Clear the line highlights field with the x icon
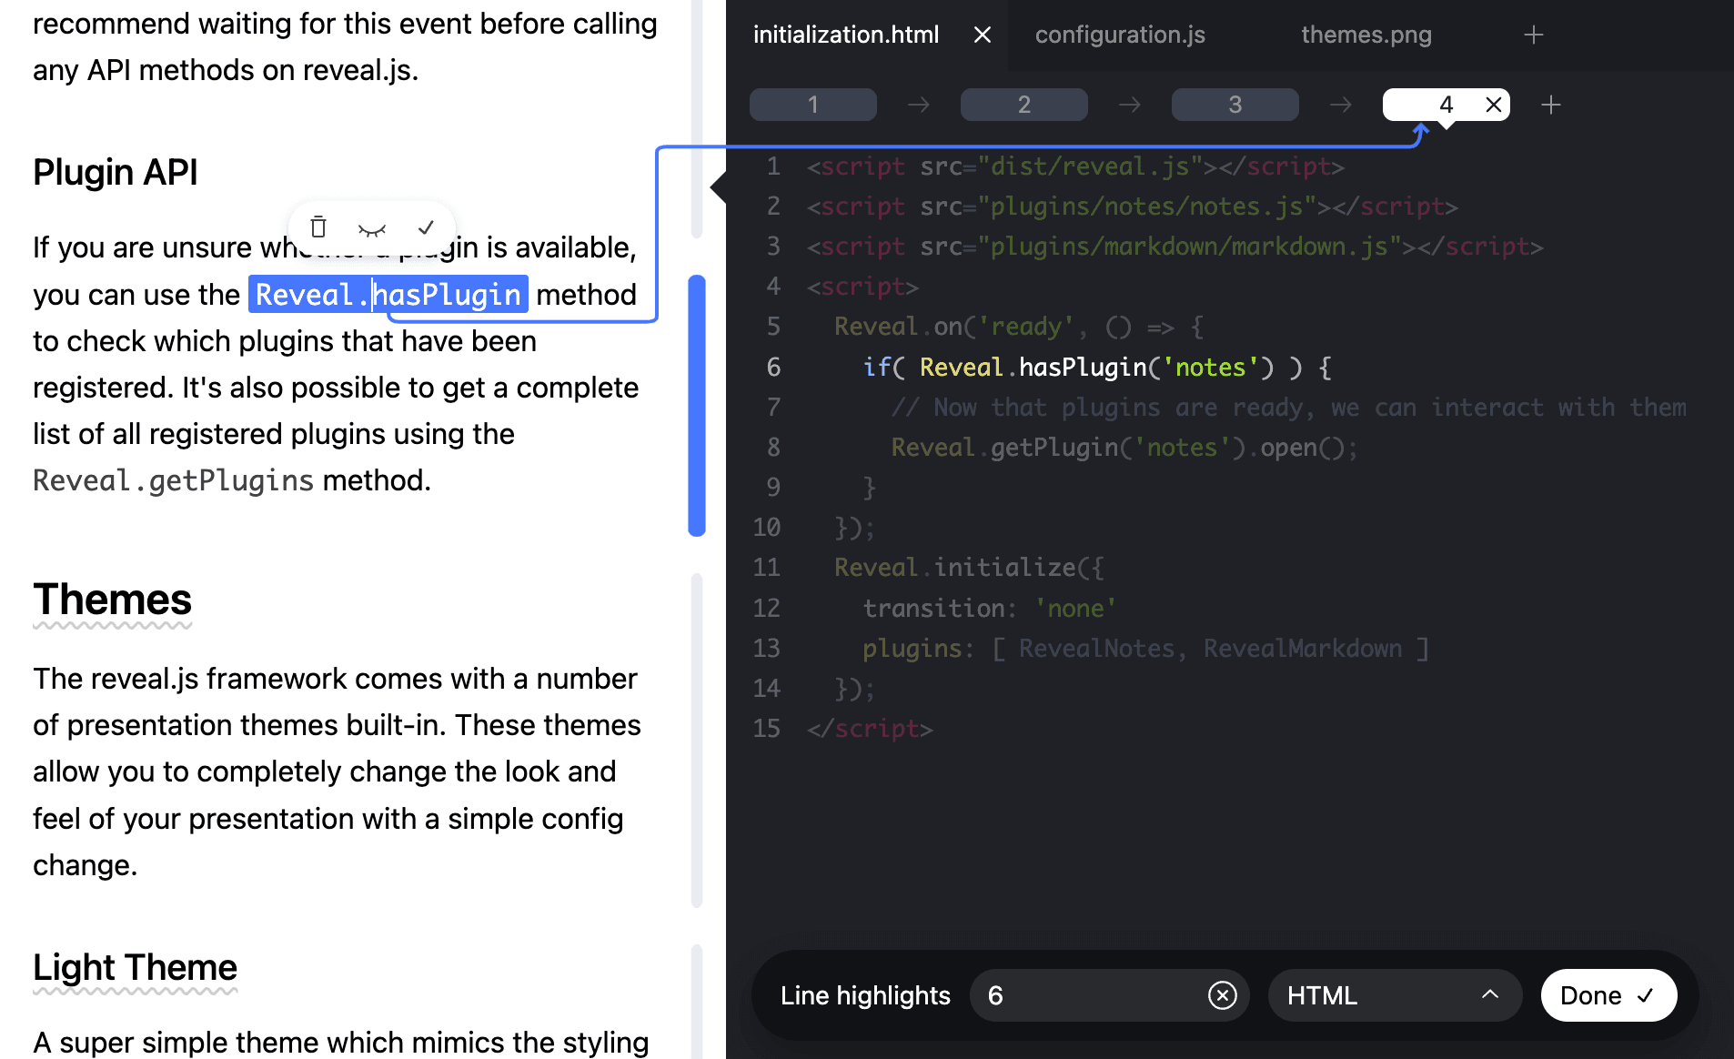Image resolution: width=1734 pixels, height=1059 pixels. tap(1223, 995)
